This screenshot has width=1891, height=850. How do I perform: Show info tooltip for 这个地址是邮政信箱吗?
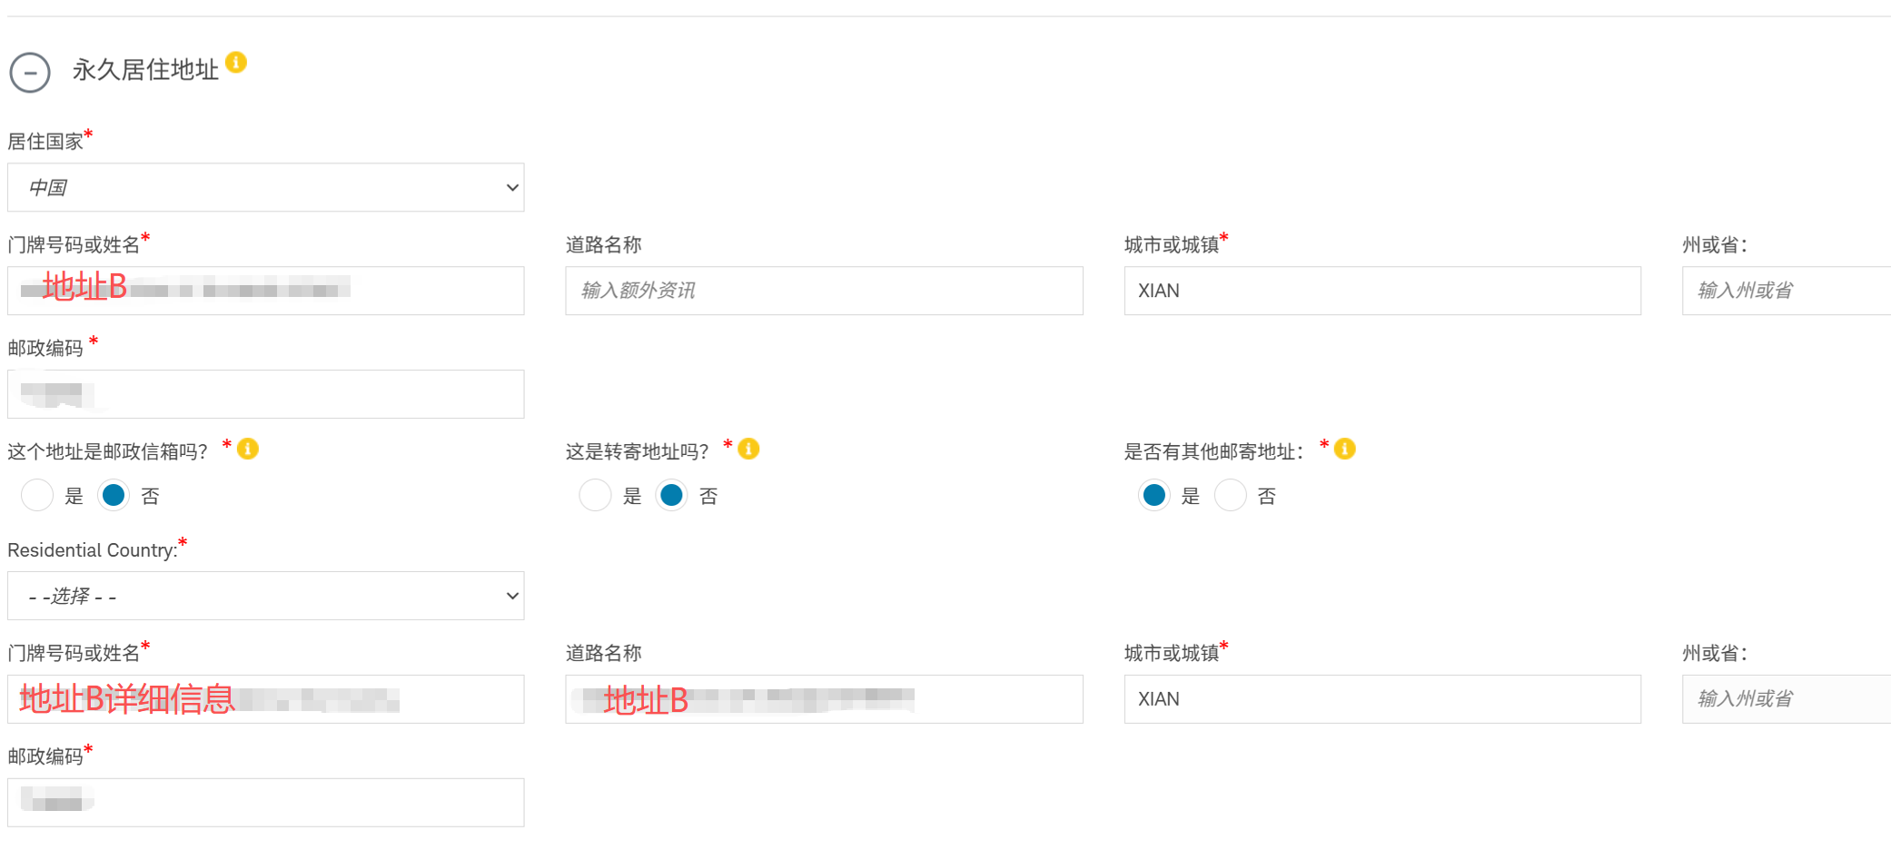click(x=248, y=449)
